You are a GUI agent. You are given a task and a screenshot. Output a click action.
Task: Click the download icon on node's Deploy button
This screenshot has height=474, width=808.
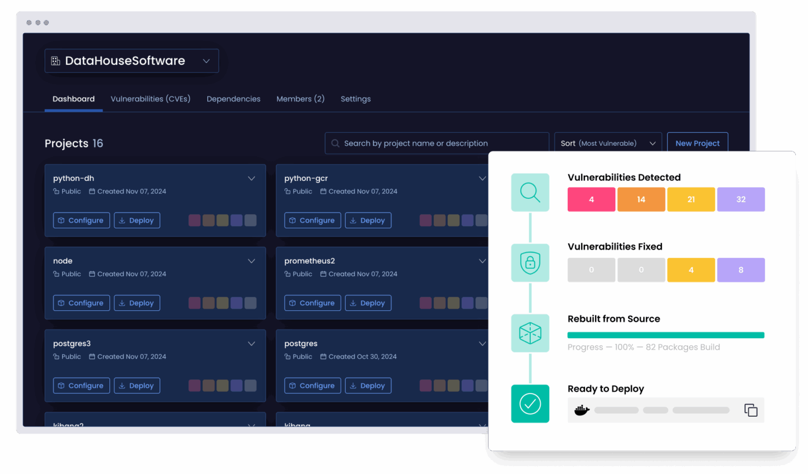click(122, 302)
